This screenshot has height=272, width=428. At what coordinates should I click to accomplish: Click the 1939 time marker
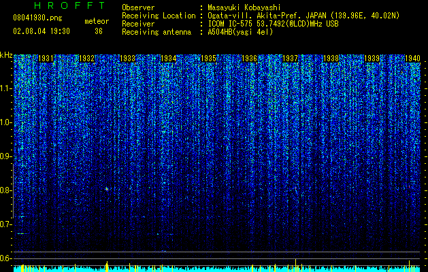pos(372,58)
